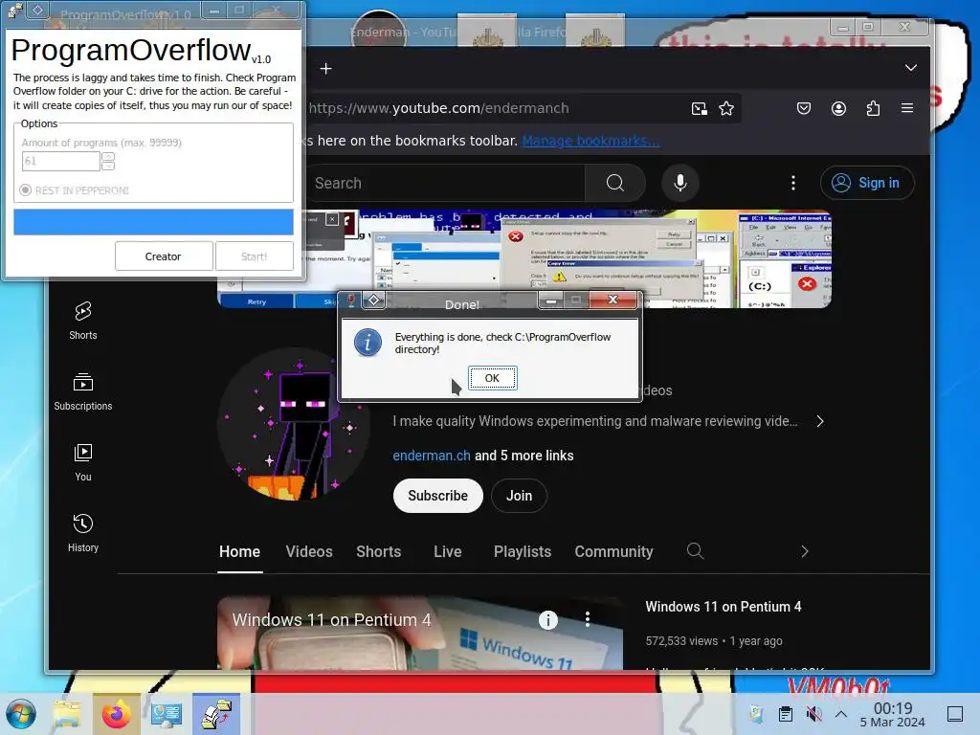This screenshot has width=980, height=735.
Task: Open the You section in sidebar
Action: [83, 462]
